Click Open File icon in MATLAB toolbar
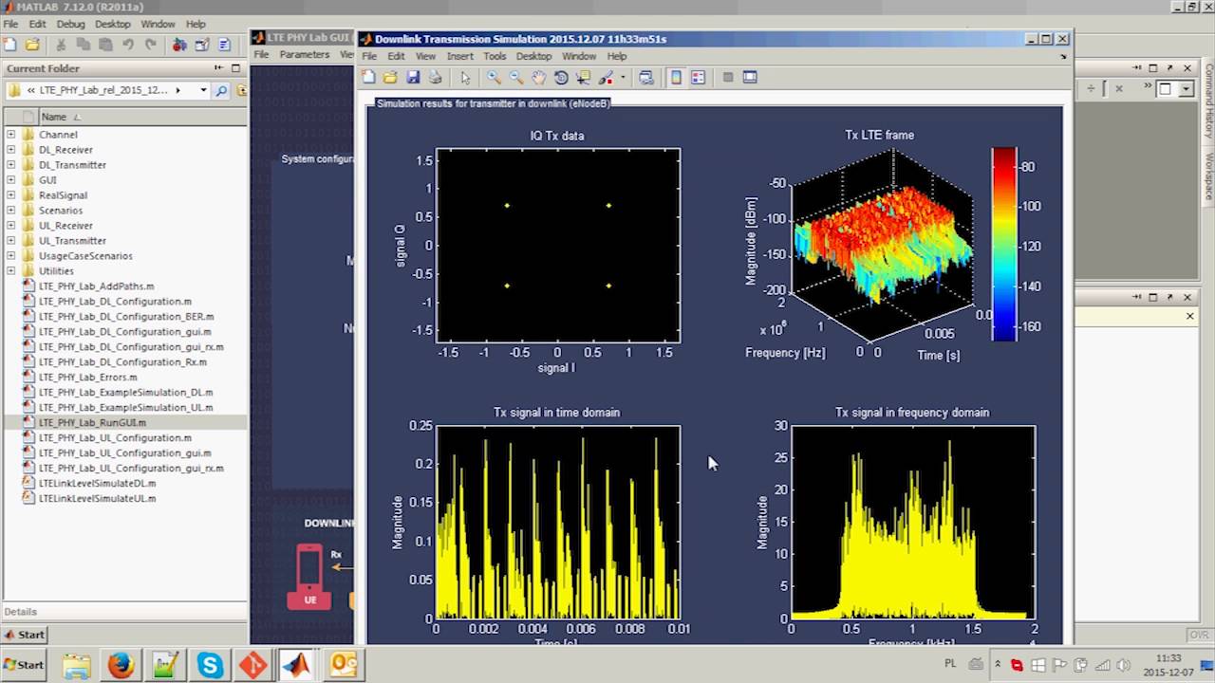Viewport: 1215px width, 683px height. [x=32, y=45]
